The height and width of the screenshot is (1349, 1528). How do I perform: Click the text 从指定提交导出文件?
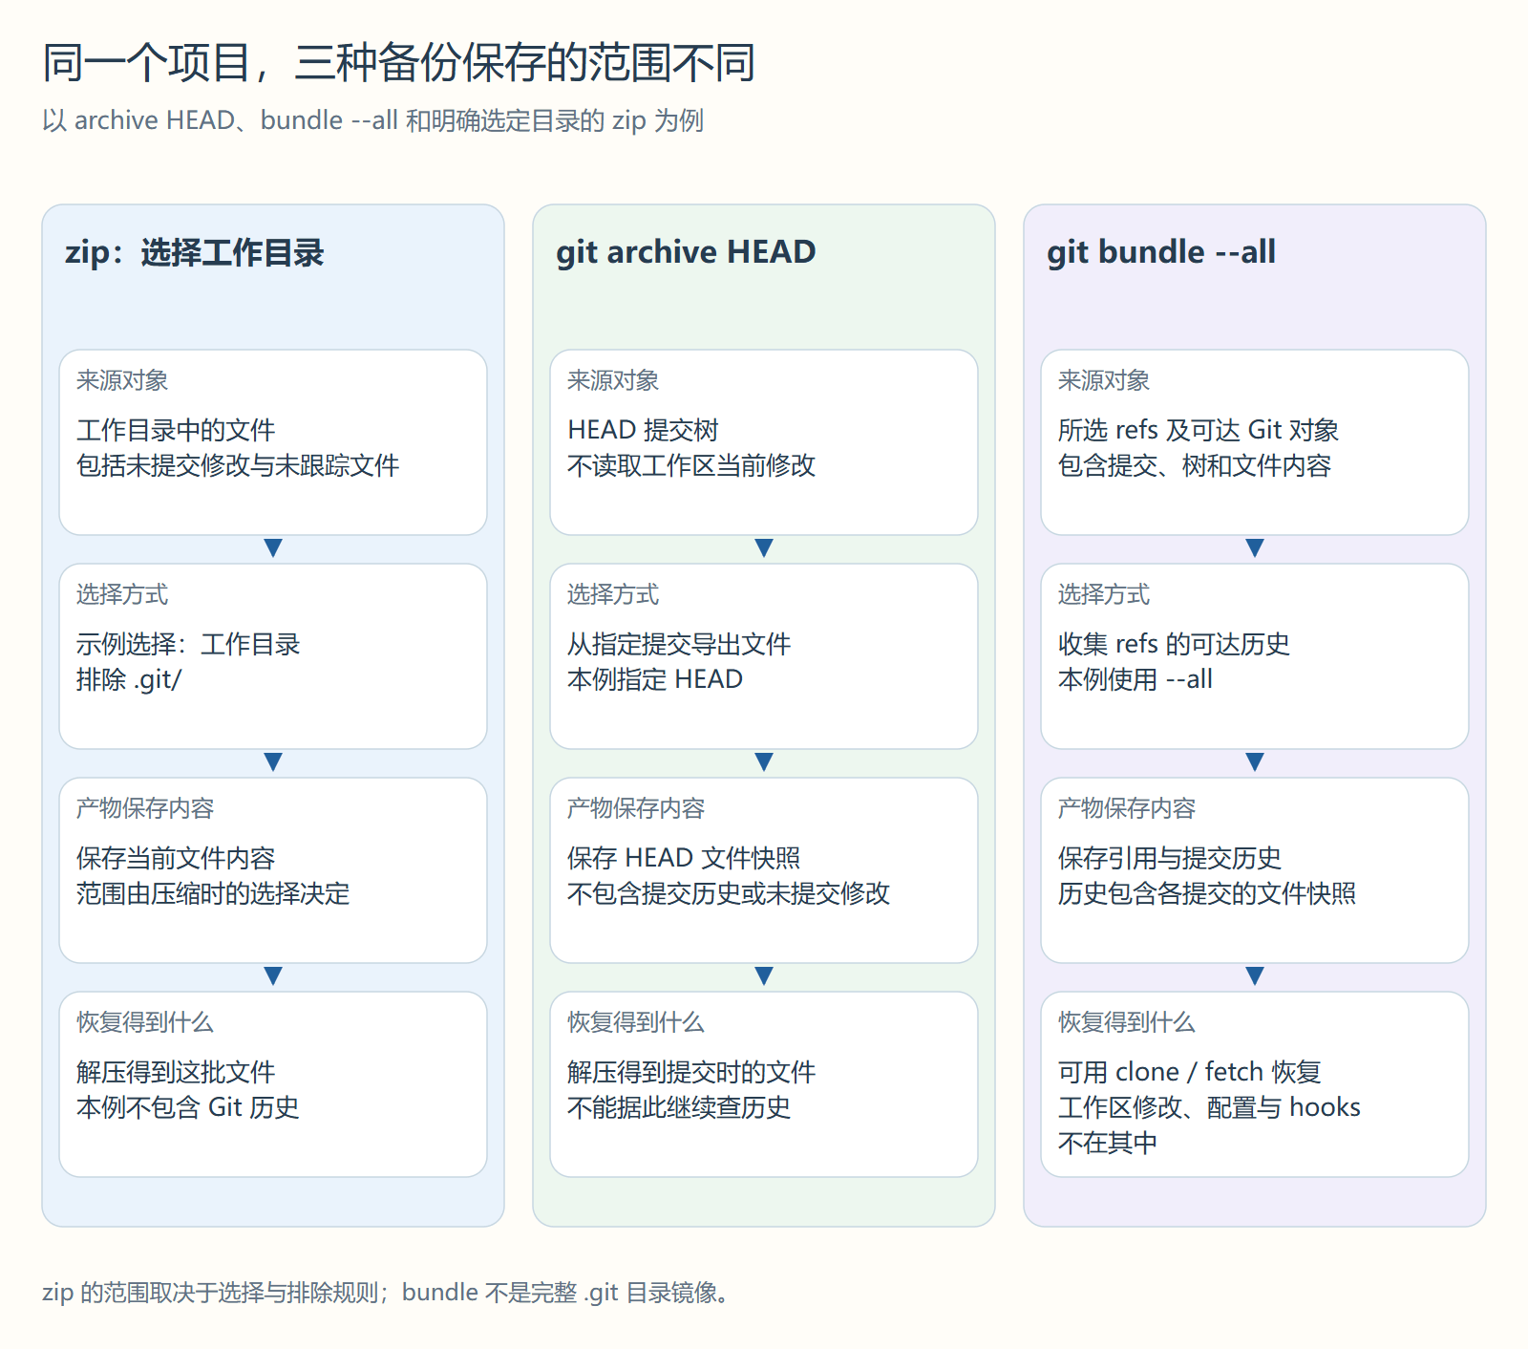[679, 644]
